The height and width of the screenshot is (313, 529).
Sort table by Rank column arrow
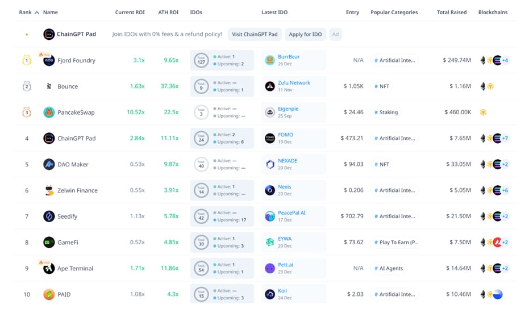37,12
